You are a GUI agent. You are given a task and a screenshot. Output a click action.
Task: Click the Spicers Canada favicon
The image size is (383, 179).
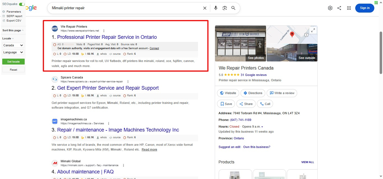55,80
